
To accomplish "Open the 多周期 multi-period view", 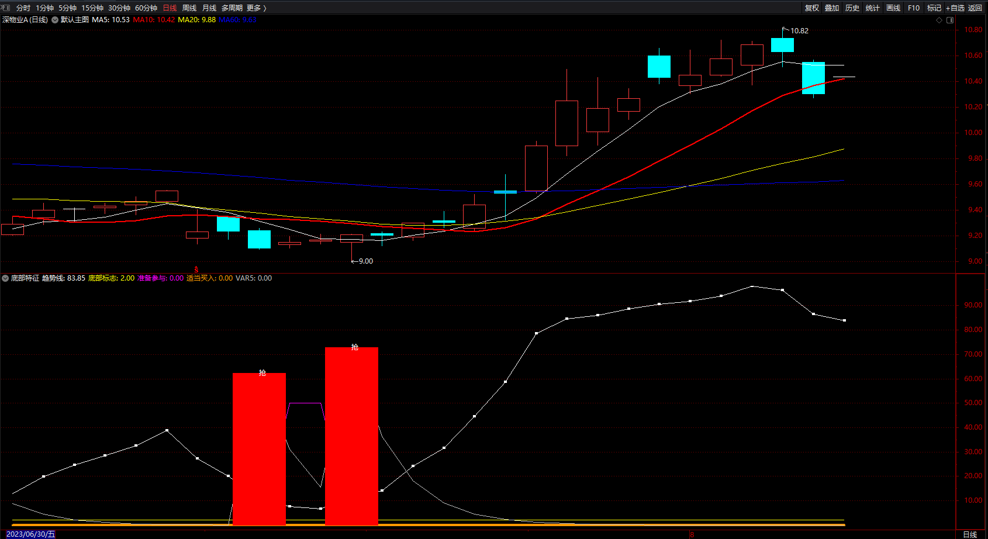I will (232, 8).
